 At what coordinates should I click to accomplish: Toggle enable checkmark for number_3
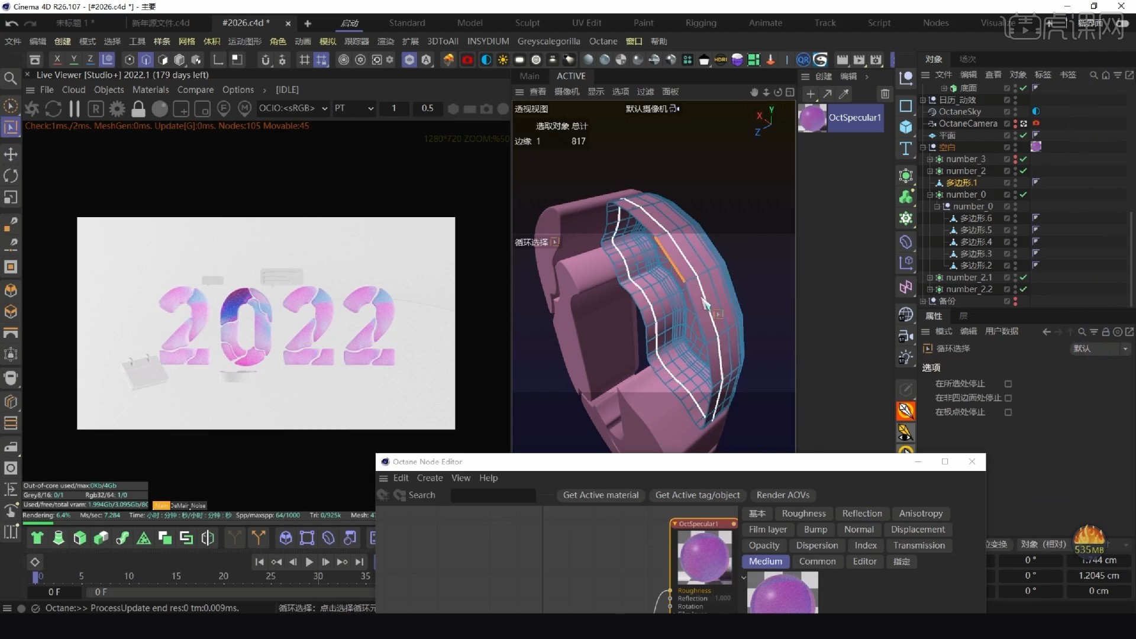(1023, 159)
